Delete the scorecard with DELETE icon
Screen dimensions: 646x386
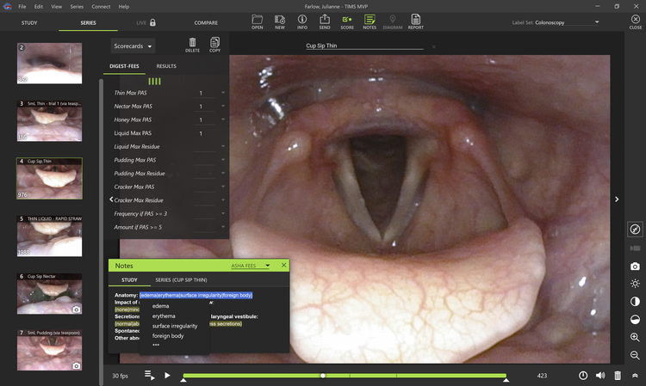click(192, 45)
